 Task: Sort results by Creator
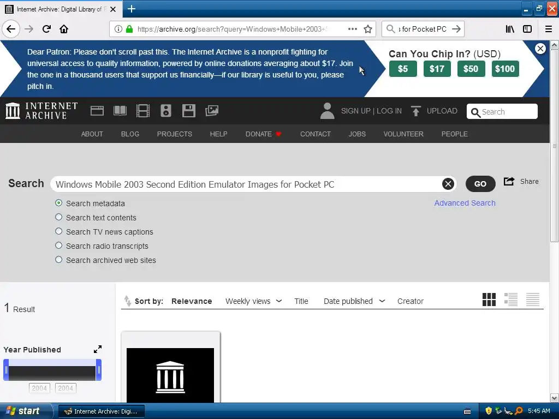click(x=411, y=301)
